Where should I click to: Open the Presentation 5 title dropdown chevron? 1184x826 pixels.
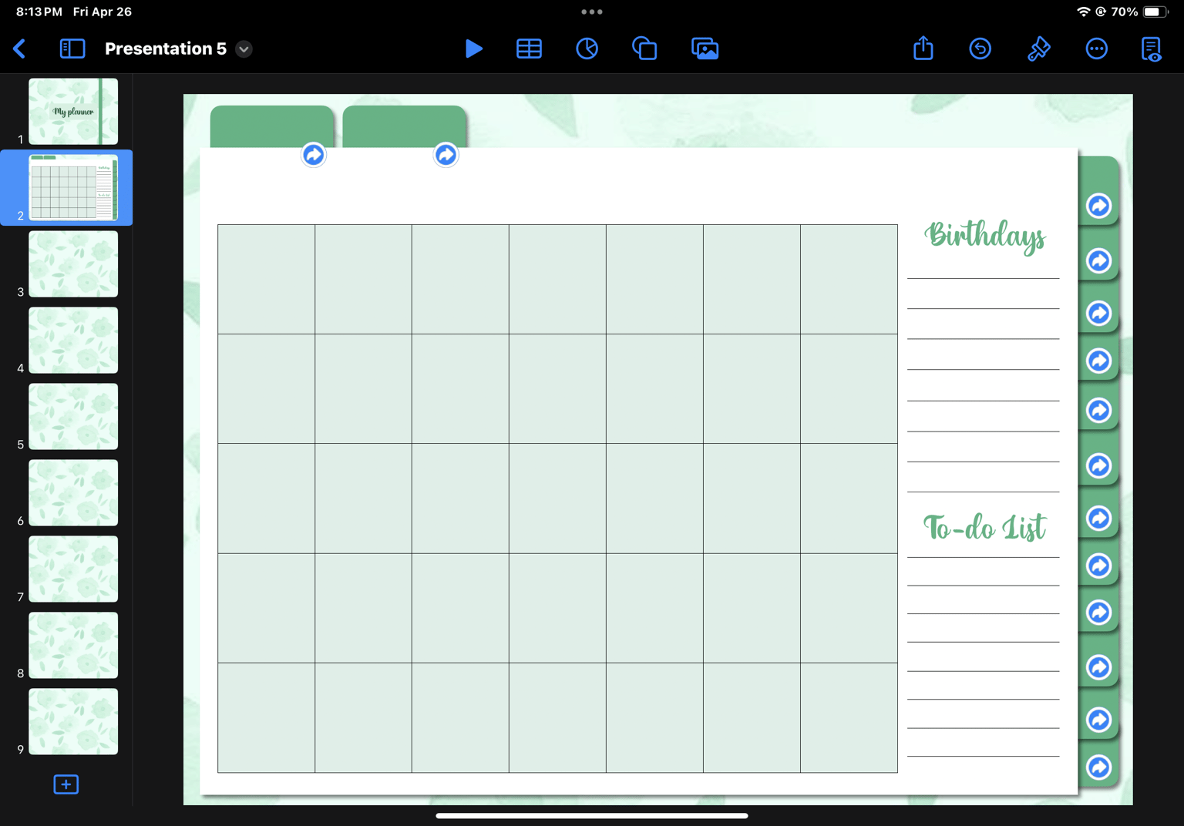[244, 49]
